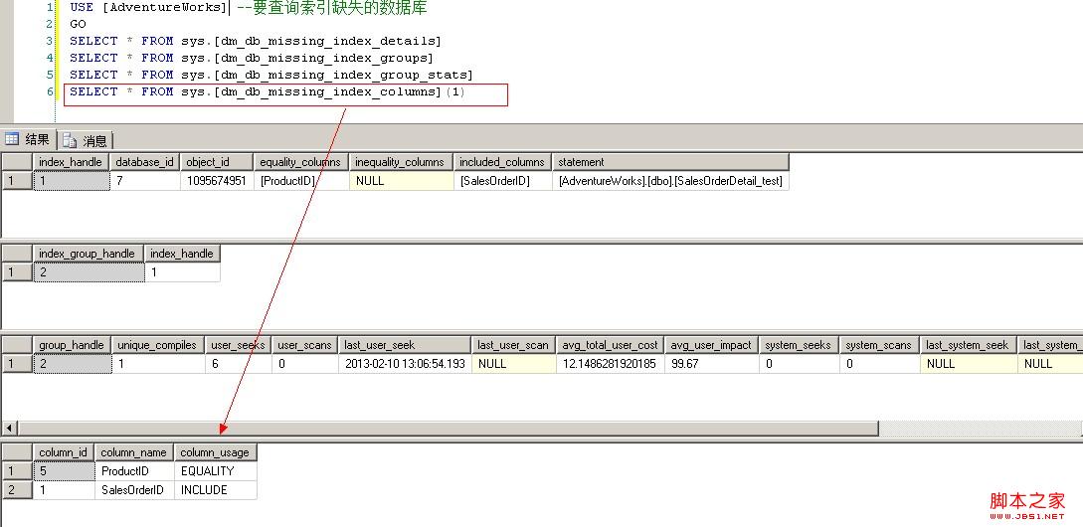Select the column_usage column header
Screen dimensions: 1083x527
[216, 452]
